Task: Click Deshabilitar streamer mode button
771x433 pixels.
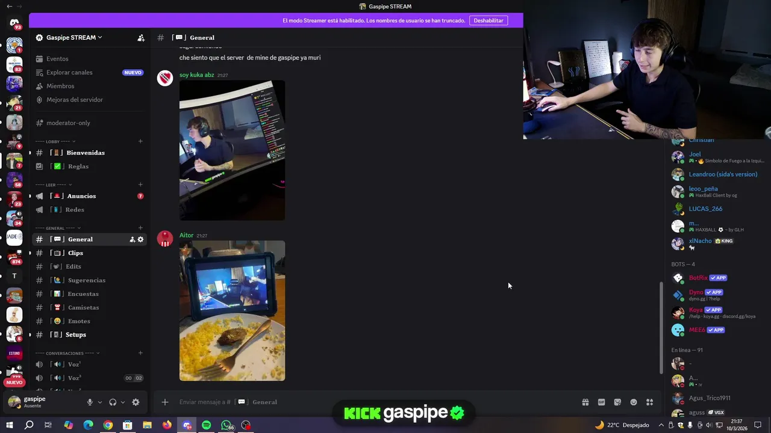Action: (489, 20)
